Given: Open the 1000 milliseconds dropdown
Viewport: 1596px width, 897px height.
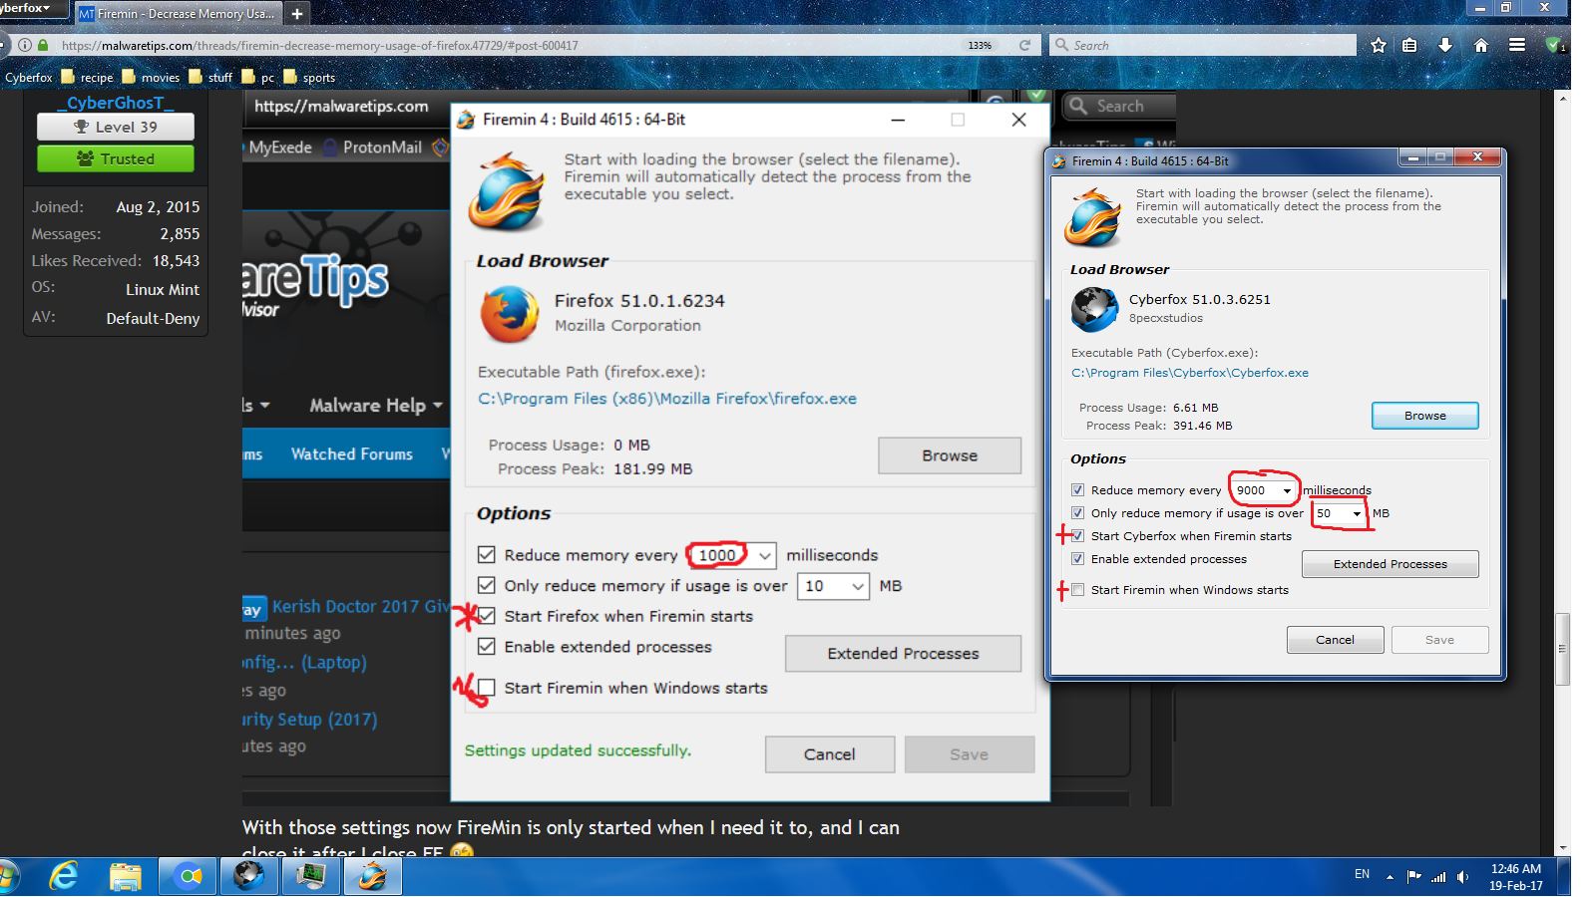Looking at the screenshot, I should coord(732,555).
